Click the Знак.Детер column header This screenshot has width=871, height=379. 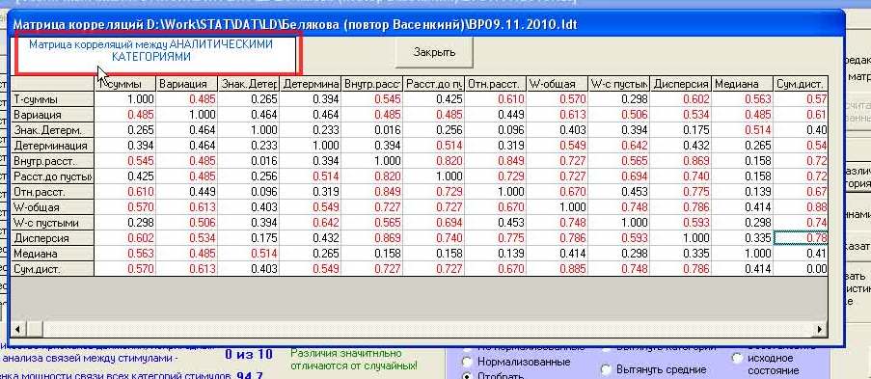pyautogui.click(x=248, y=84)
